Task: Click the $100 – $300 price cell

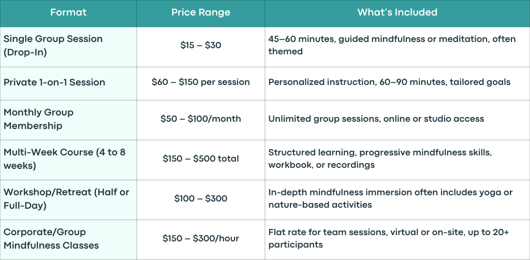Action: 201,200
